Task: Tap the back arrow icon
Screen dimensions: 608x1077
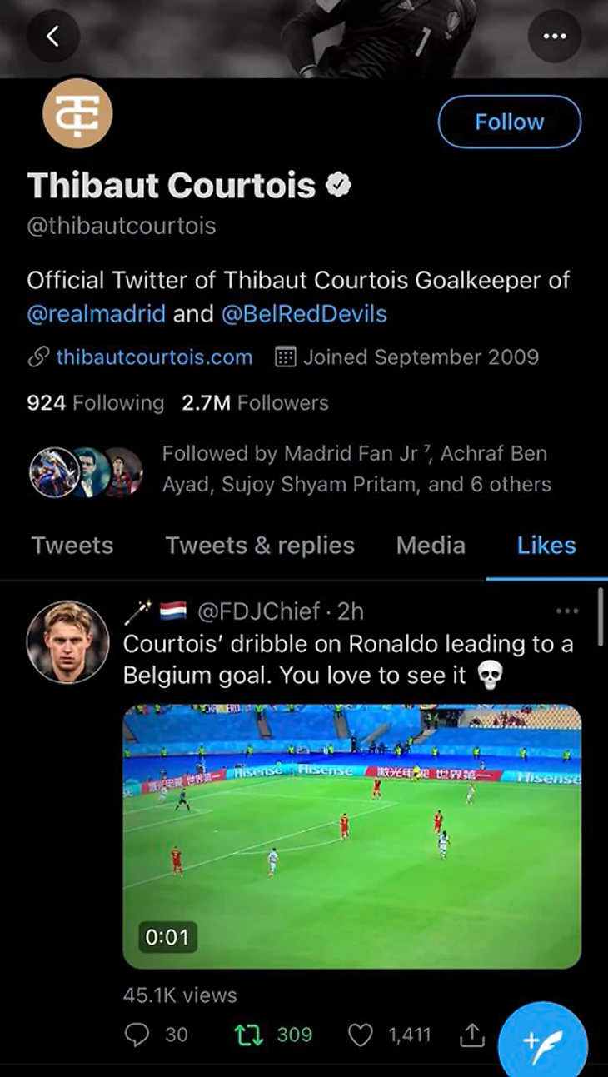Action: pos(53,36)
